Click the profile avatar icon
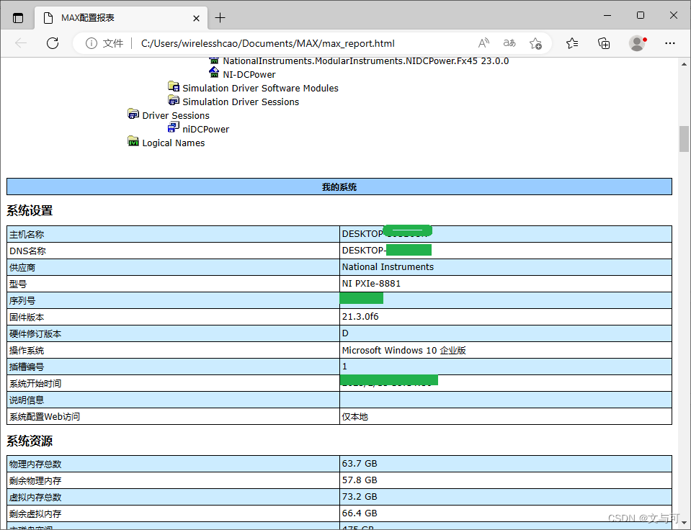 (x=637, y=43)
